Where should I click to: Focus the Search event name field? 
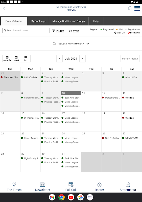coord(26,30)
